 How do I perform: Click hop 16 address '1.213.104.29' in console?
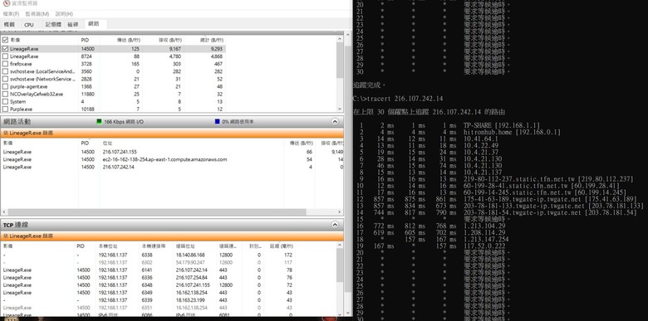point(484,226)
